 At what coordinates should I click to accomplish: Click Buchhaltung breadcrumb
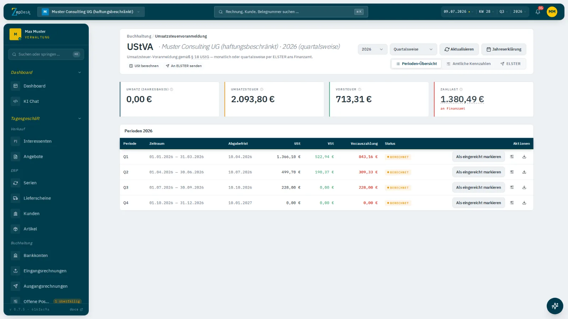point(139,36)
